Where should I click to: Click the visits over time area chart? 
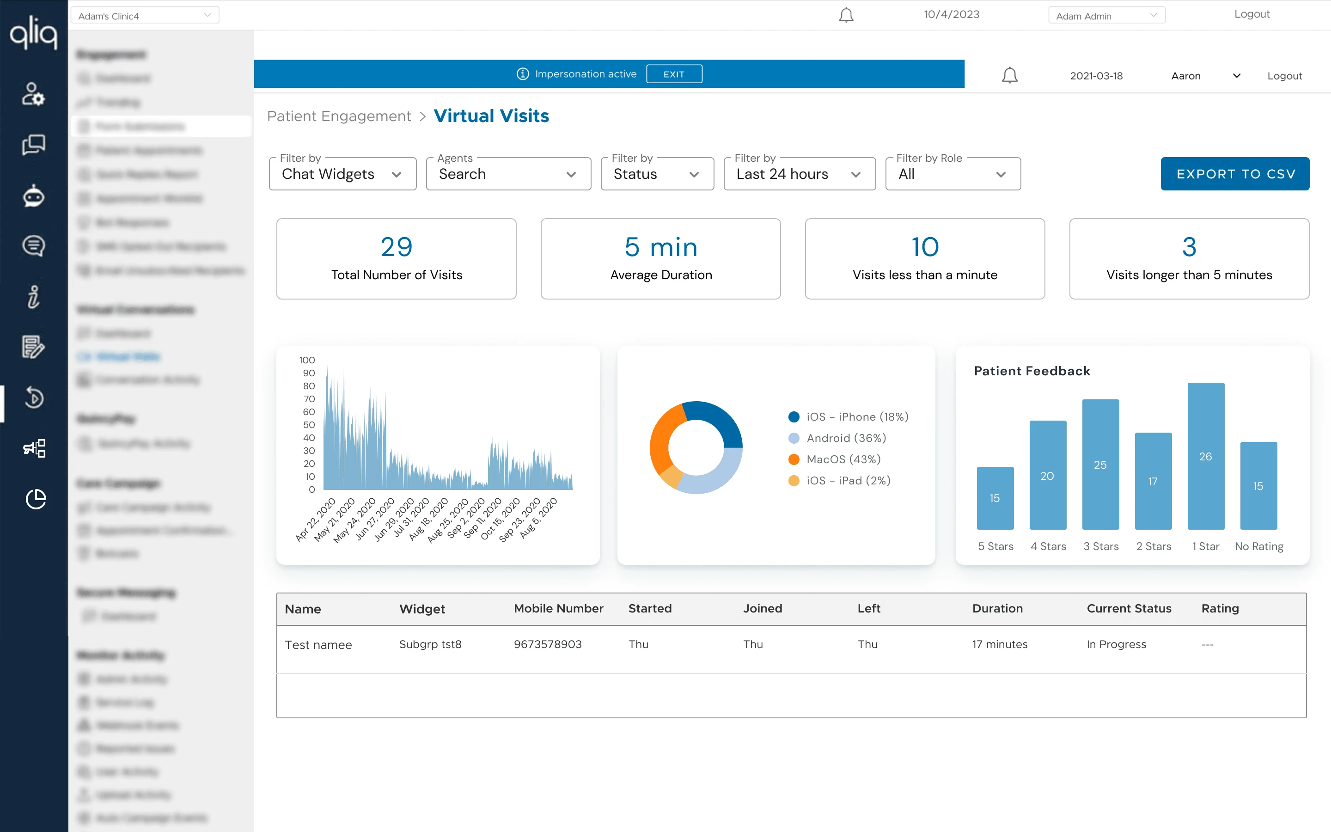click(448, 427)
